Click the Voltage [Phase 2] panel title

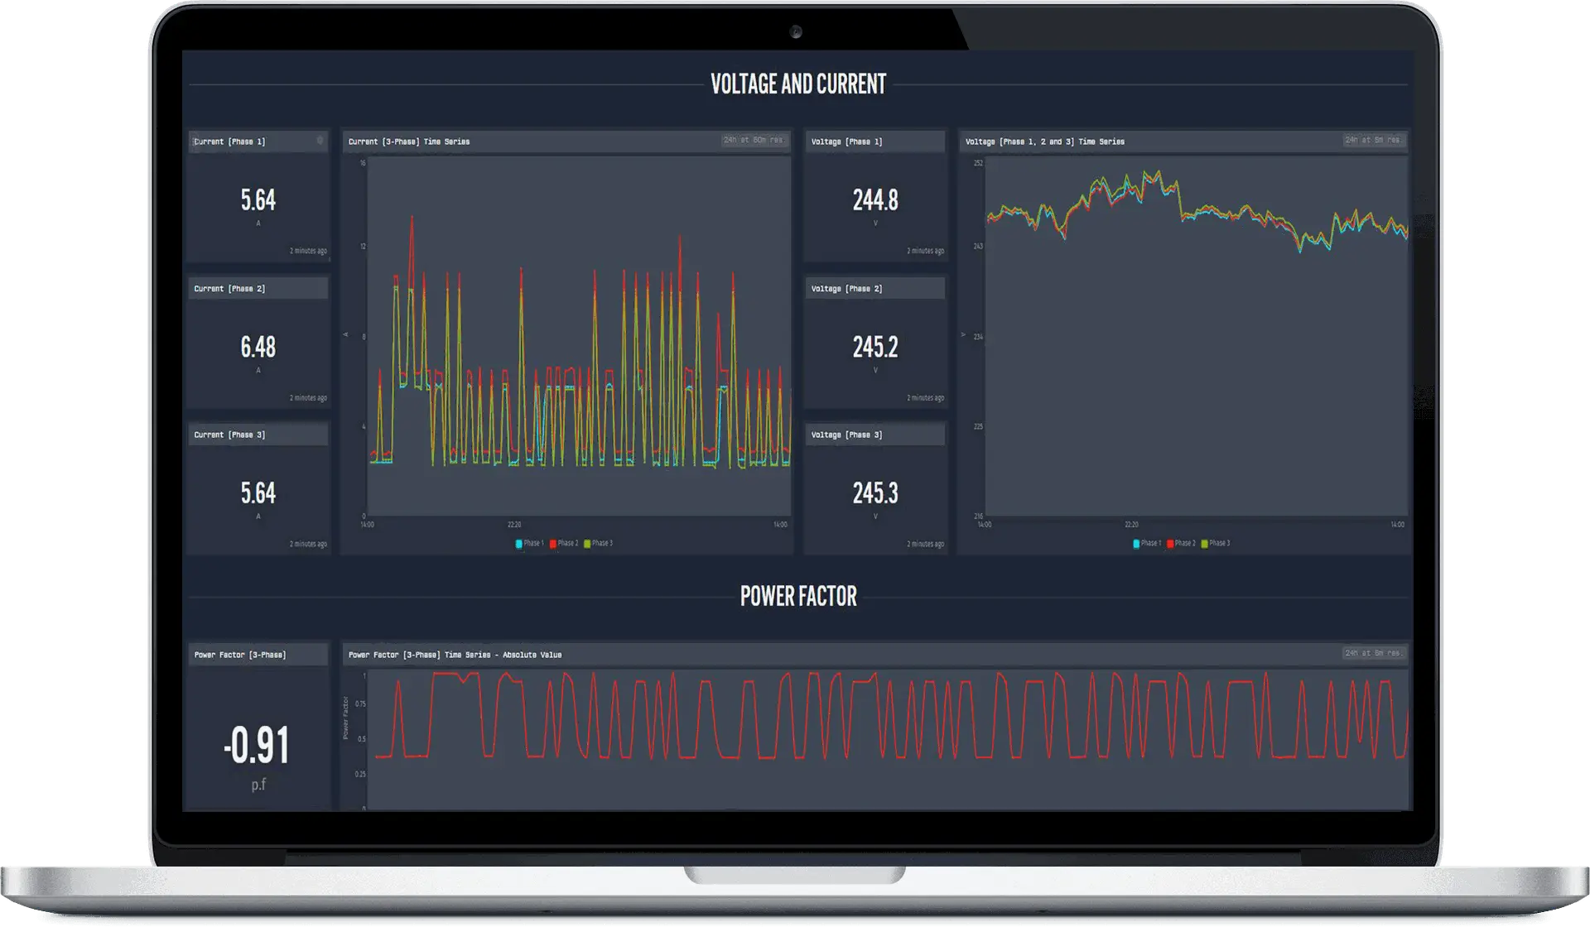pyautogui.click(x=848, y=288)
